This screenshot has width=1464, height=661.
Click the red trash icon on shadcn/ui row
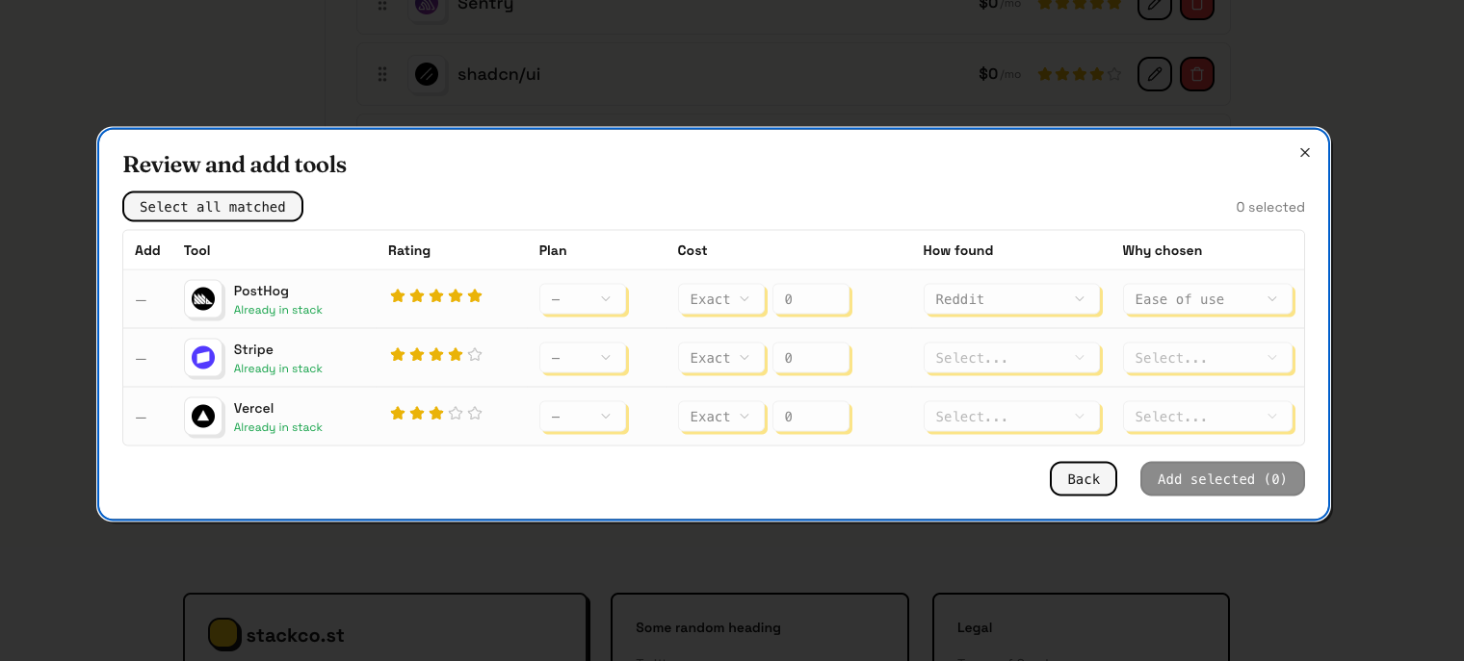[1196, 74]
